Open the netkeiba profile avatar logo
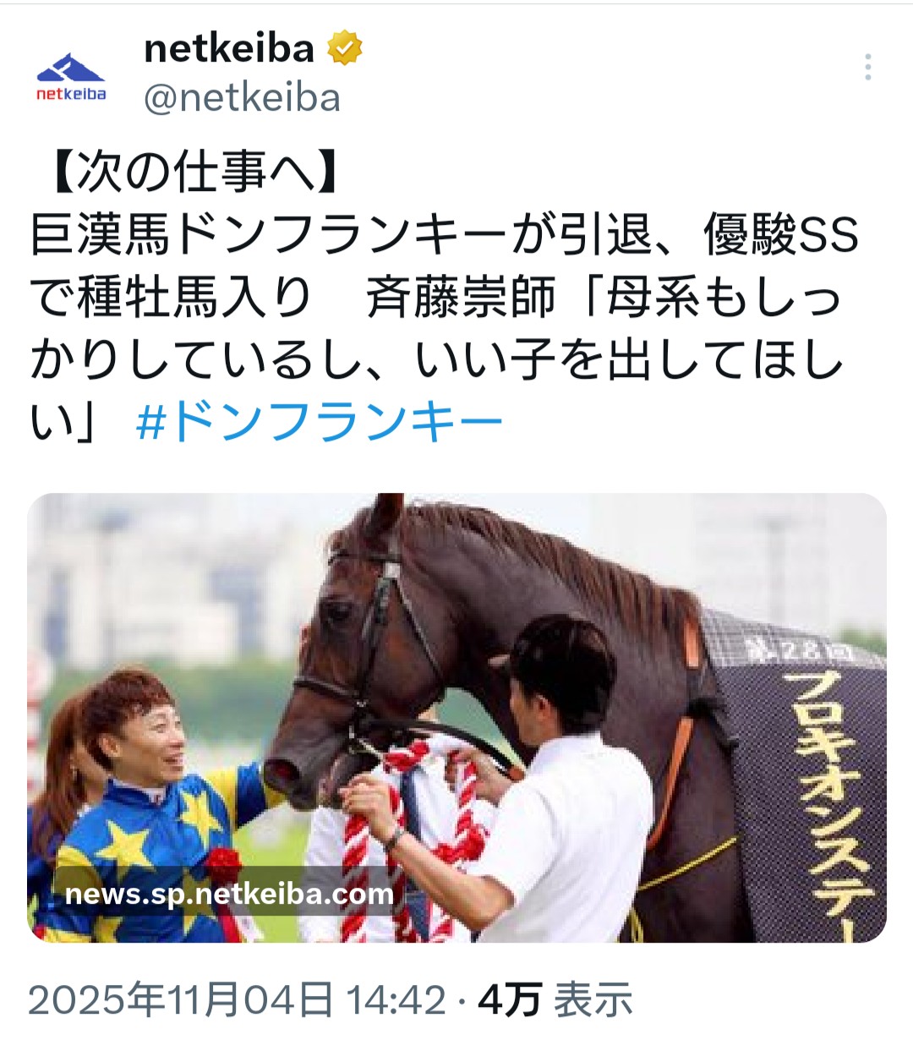This screenshot has width=913, height=1040. [71, 77]
